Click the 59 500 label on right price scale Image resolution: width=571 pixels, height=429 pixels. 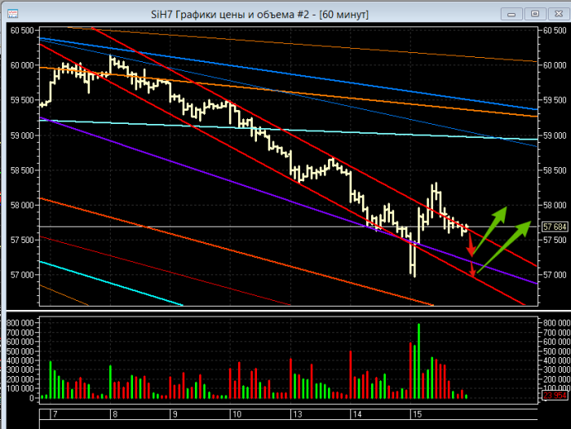[x=555, y=100]
